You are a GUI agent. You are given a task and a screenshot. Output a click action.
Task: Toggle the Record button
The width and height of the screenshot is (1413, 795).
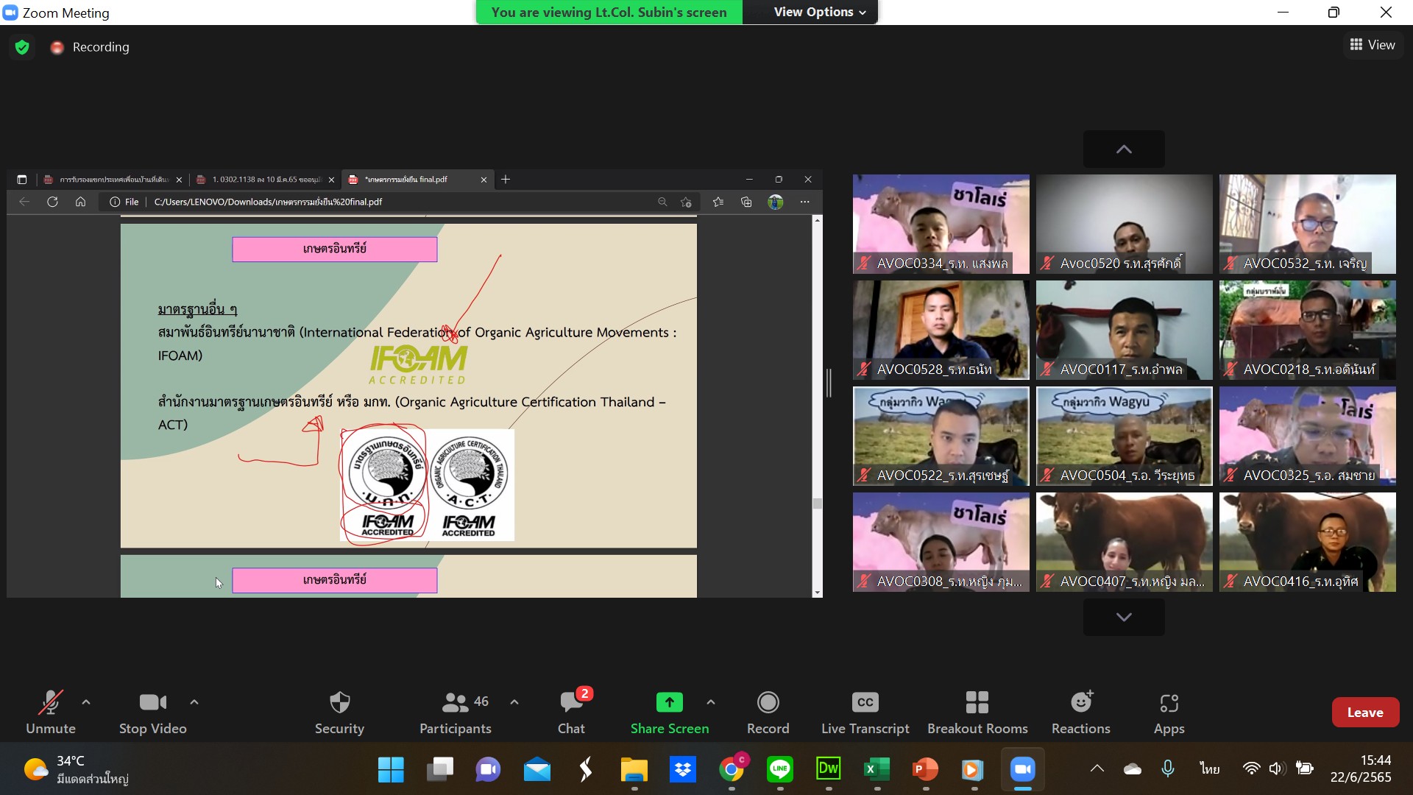[x=768, y=712]
